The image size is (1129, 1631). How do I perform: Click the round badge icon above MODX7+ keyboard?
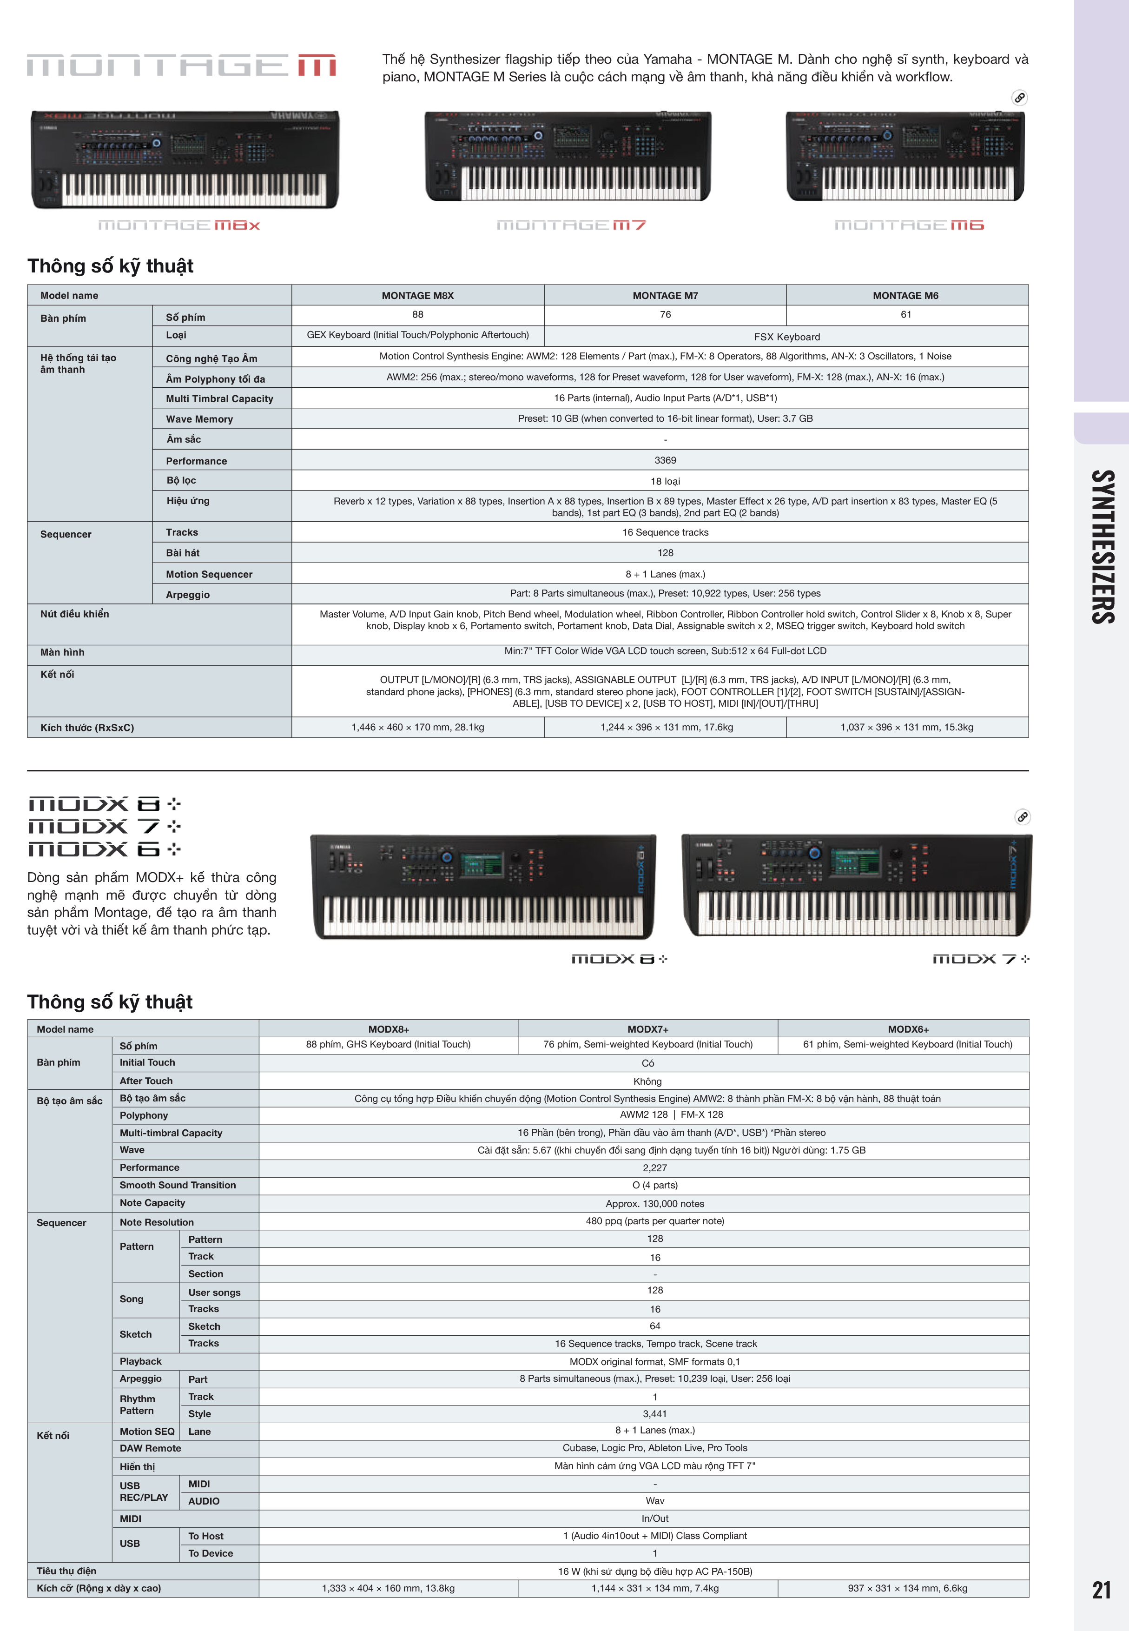[1022, 817]
